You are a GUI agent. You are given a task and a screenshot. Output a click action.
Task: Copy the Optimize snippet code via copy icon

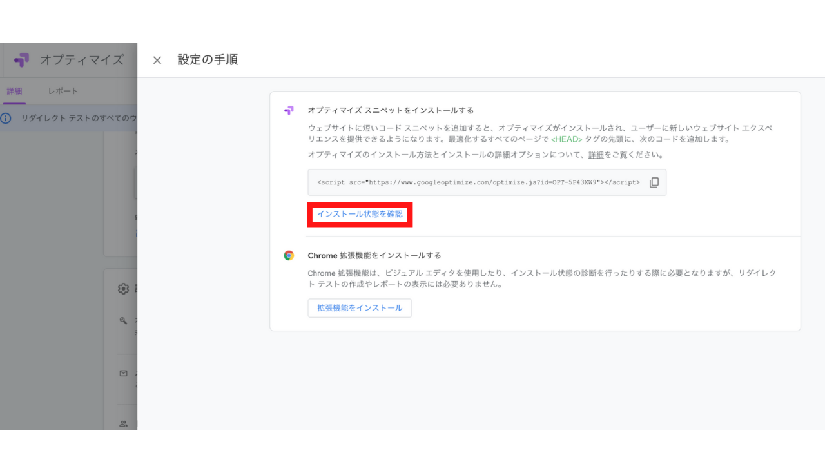[x=654, y=182]
